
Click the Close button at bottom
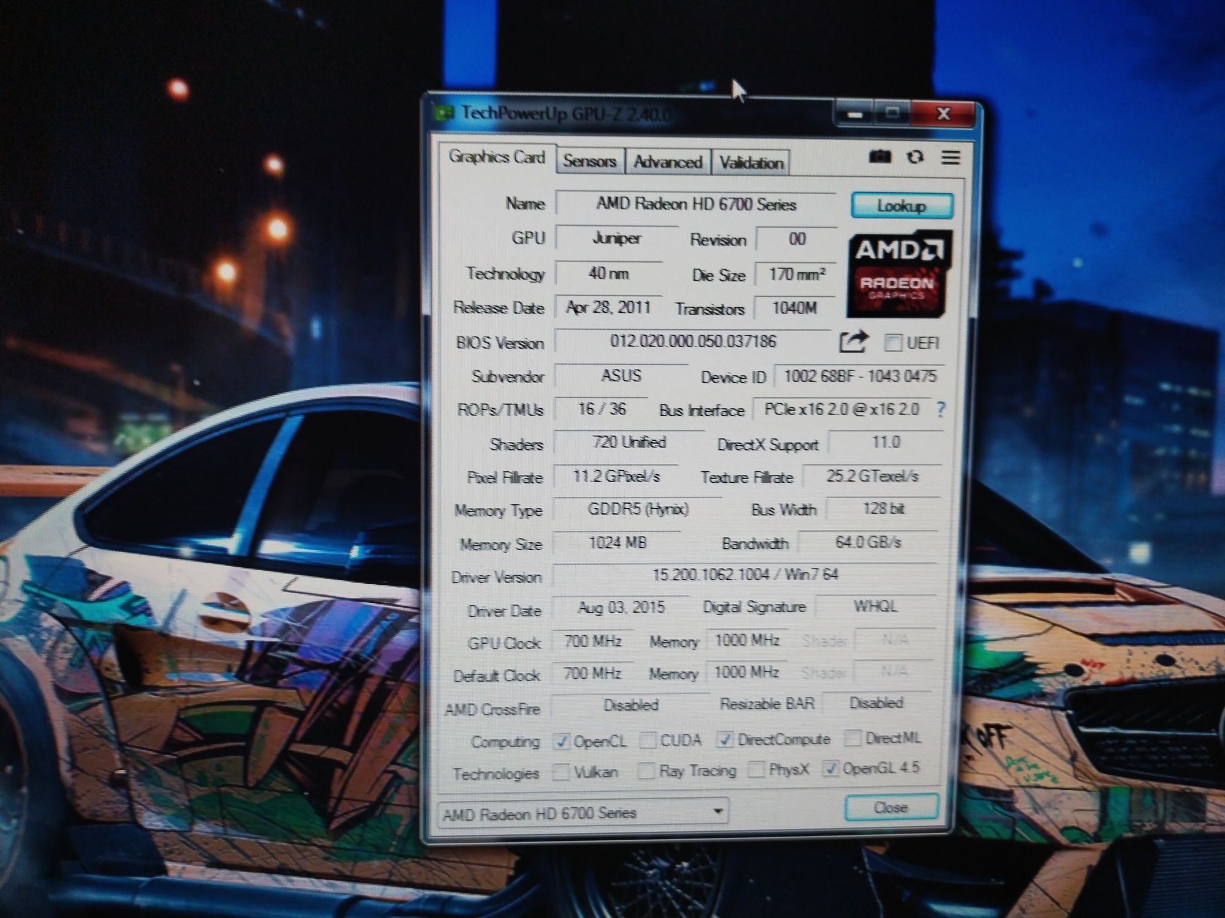tap(891, 808)
